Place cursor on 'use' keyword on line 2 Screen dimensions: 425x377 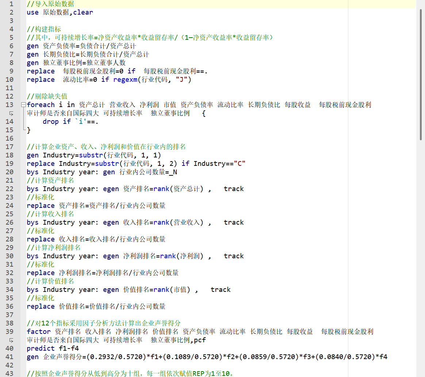tap(32, 12)
